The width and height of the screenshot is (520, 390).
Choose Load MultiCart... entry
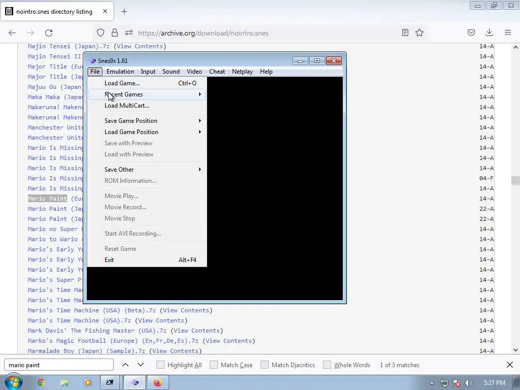(147, 106)
